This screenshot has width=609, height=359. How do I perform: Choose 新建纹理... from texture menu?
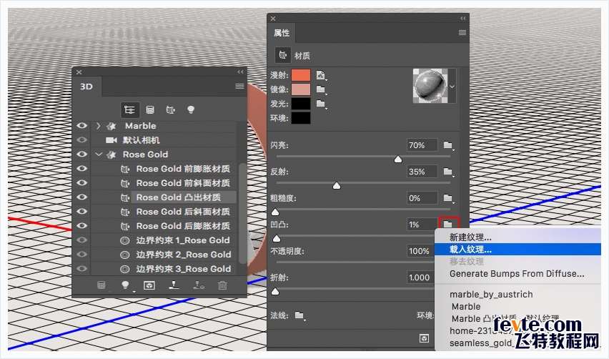[x=470, y=237]
